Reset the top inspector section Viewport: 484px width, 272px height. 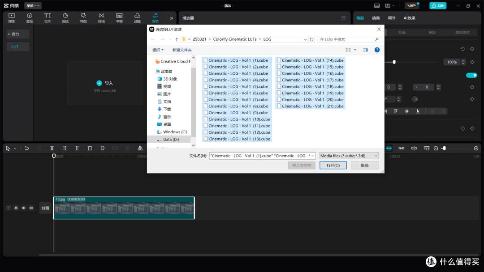[x=462, y=49]
